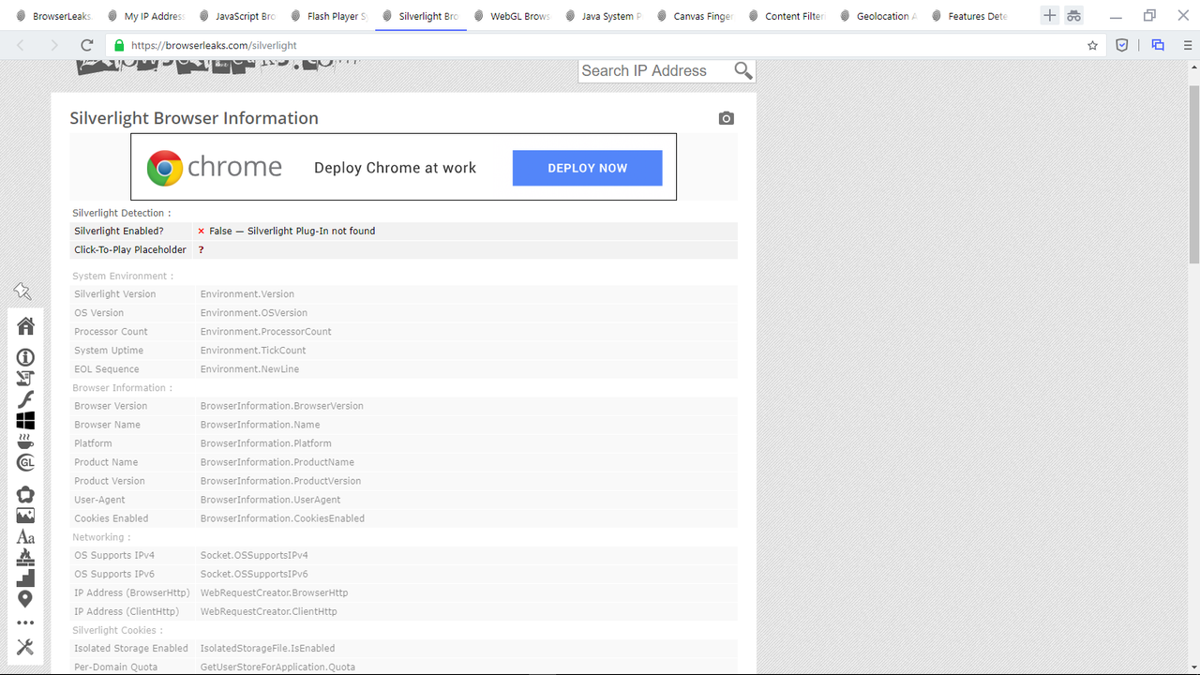Click the Socket.OSSupportsIPv6 value
The width and height of the screenshot is (1200, 675).
tap(254, 574)
